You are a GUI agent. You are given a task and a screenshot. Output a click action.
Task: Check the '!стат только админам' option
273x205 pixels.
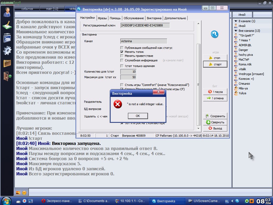[122, 66]
